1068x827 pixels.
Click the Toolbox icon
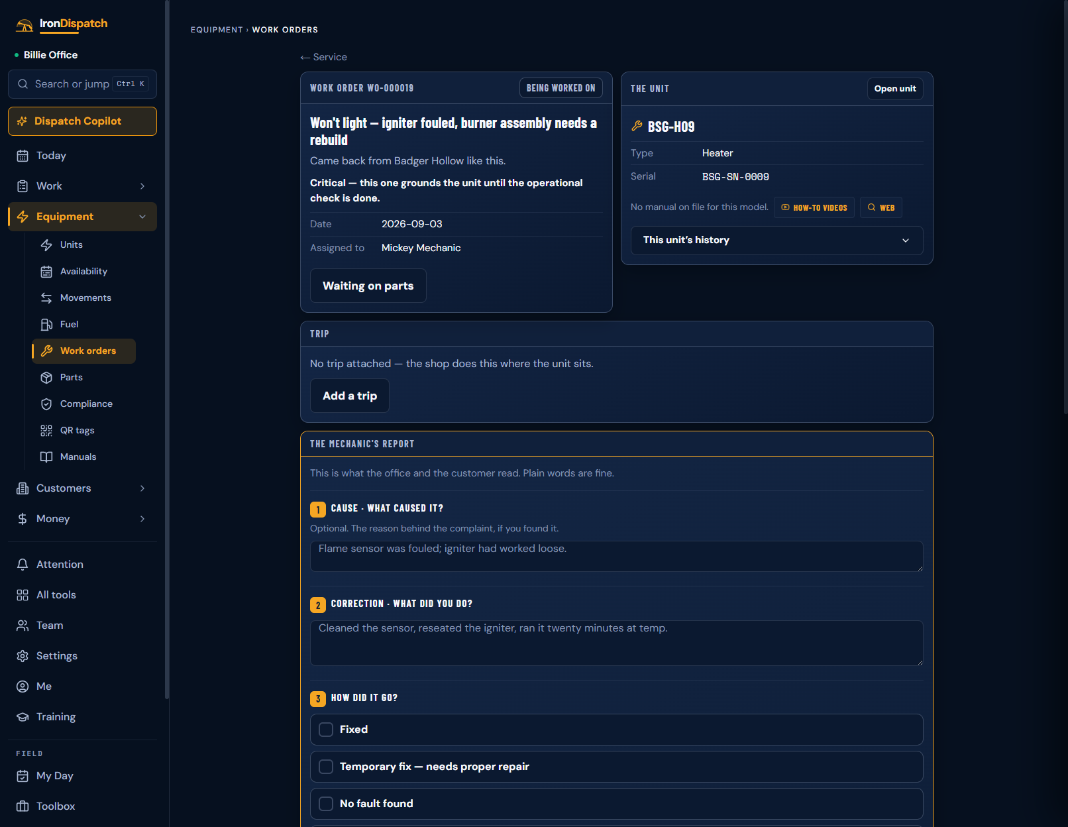tap(23, 806)
